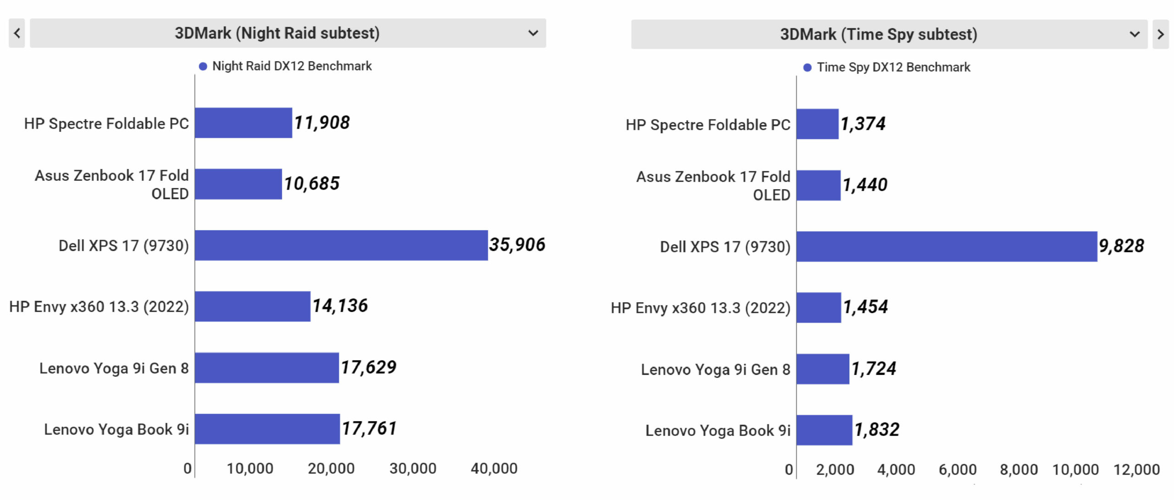
Task: Click the Night Raid dropdown chevron arrow
Action: point(533,33)
